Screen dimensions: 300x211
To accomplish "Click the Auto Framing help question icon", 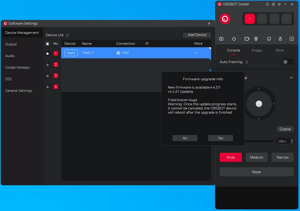I will (x=247, y=62).
